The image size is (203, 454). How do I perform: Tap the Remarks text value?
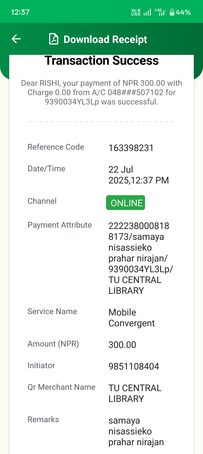136,431
